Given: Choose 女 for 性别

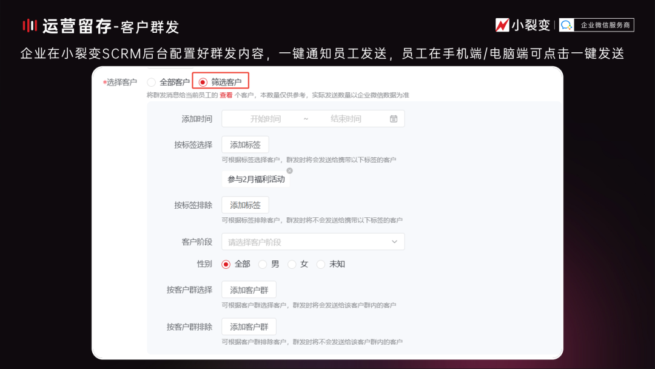Looking at the screenshot, I should click(x=292, y=264).
